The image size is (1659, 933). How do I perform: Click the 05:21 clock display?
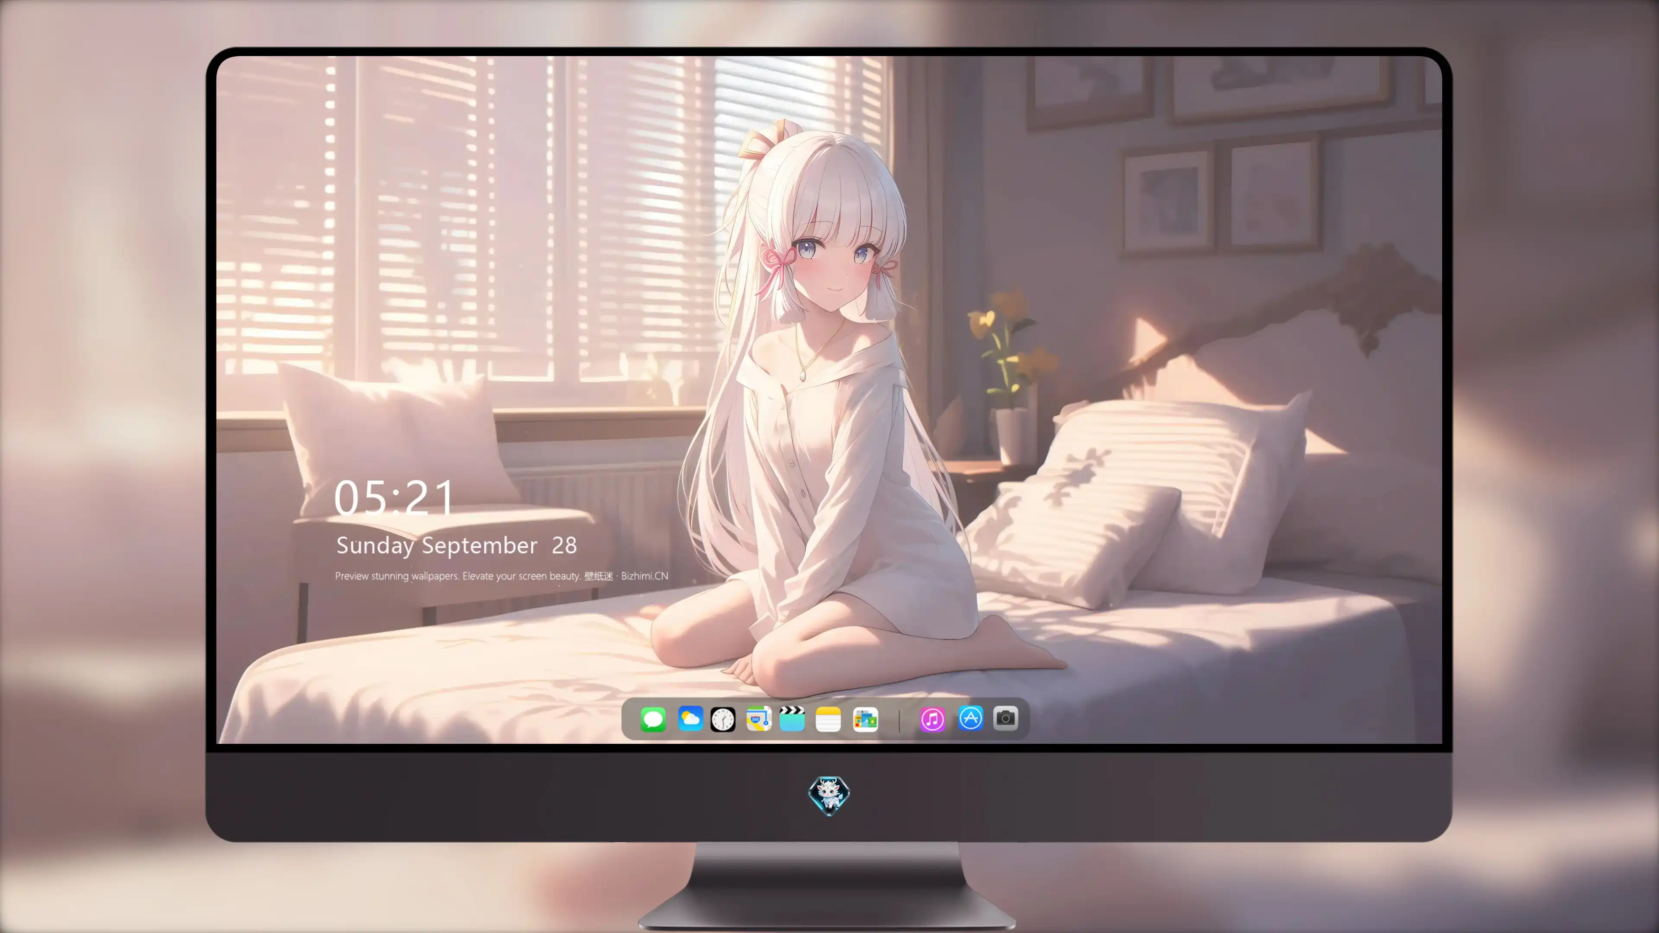(394, 498)
